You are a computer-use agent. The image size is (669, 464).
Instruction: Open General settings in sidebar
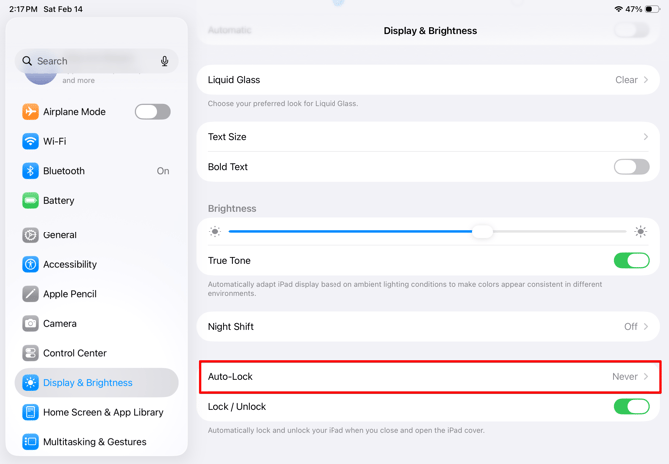(x=97, y=234)
